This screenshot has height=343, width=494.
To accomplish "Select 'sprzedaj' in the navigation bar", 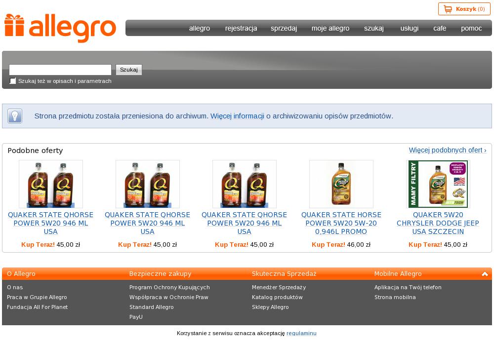I will point(284,28).
